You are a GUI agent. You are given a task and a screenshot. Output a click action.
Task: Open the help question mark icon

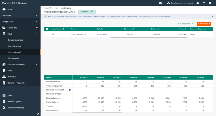pyautogui.click(x=204, y=3)
